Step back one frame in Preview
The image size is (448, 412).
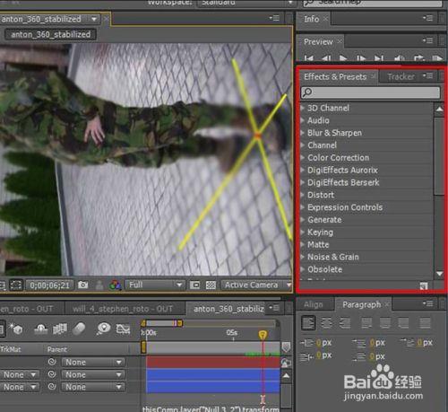click(x=326, y=58)
